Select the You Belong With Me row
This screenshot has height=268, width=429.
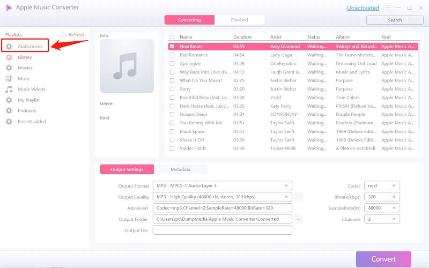click(293, 123)
